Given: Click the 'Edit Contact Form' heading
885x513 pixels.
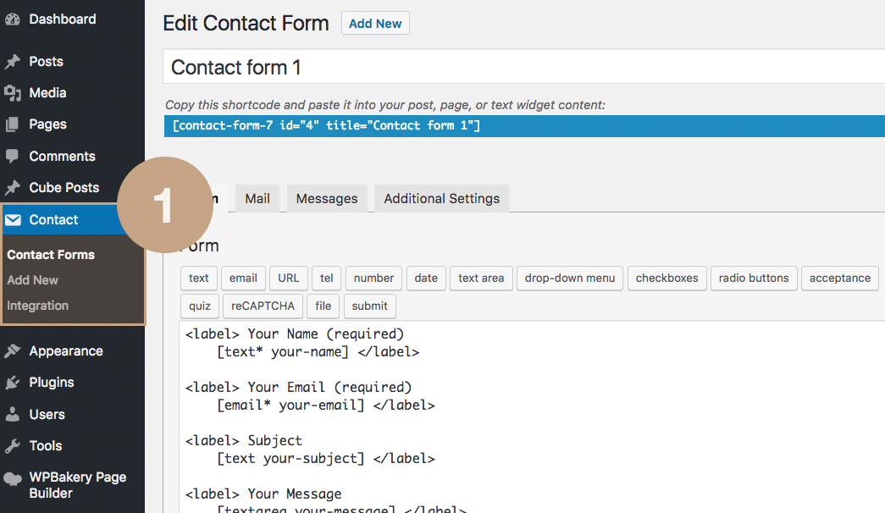Looking at the screenshot, I should (x=246, y=23).
